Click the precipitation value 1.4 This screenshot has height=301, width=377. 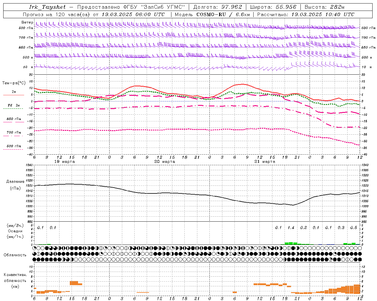(x=291, y=228)
